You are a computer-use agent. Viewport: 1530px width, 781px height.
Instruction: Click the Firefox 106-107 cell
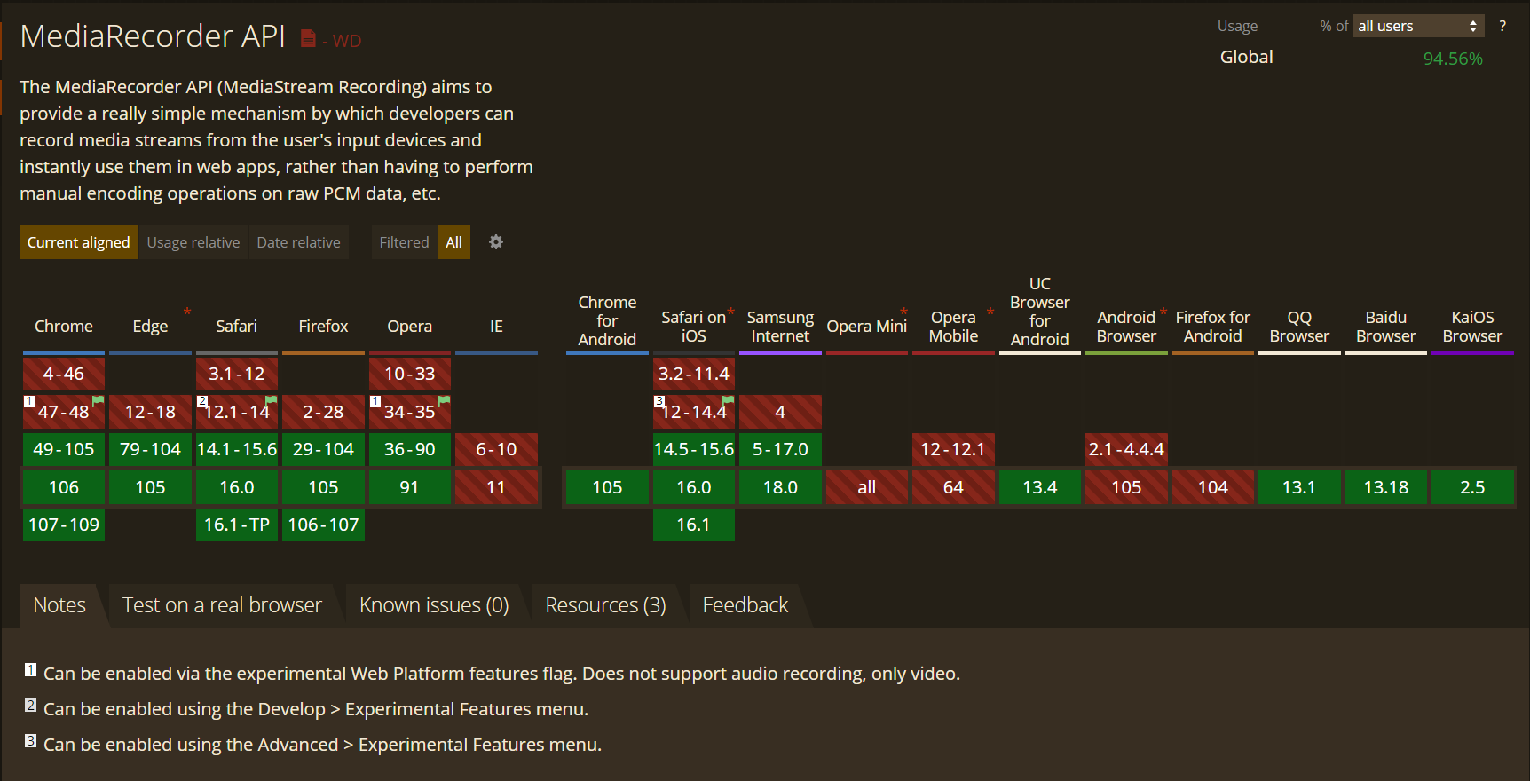323,525
